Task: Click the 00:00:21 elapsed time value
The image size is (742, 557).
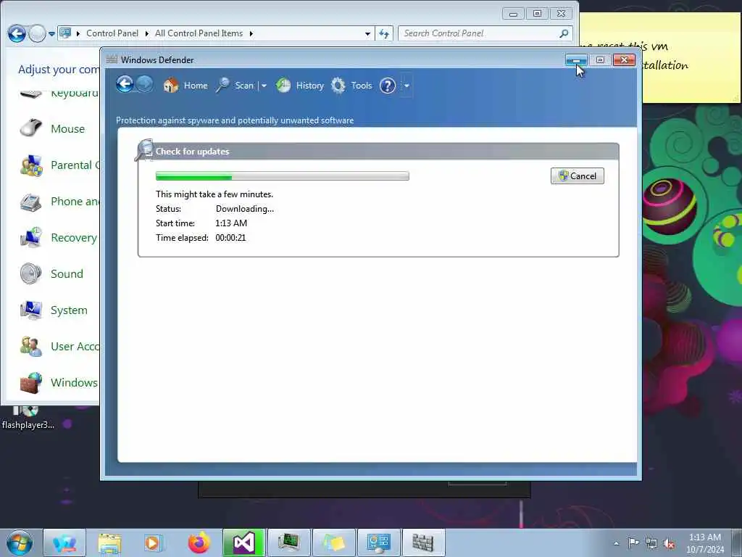Action: pyautogui.click(x=230, y=238)
